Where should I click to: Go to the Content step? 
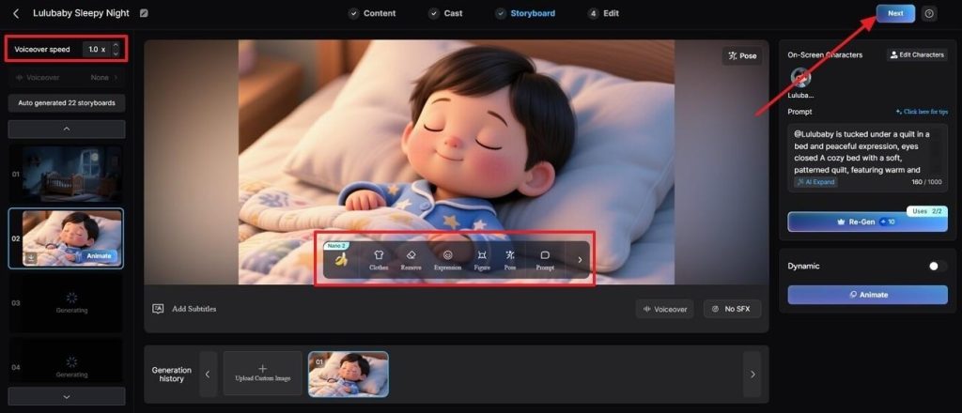(372, 13)
